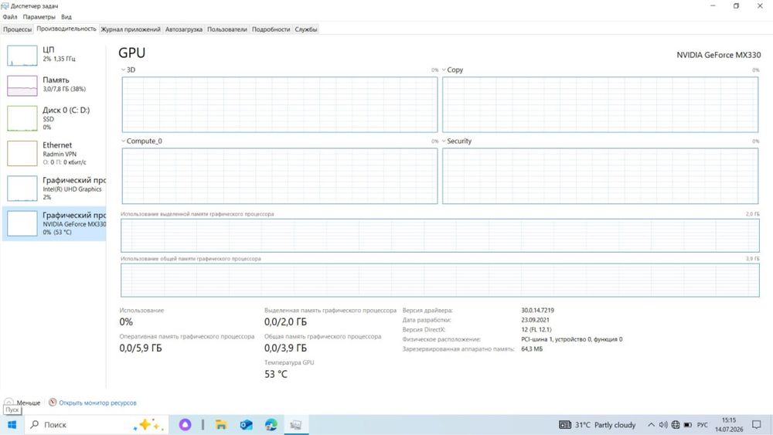Switch to the Службы tab
Viewport: 773px width, 435px height.
(305, 29)
